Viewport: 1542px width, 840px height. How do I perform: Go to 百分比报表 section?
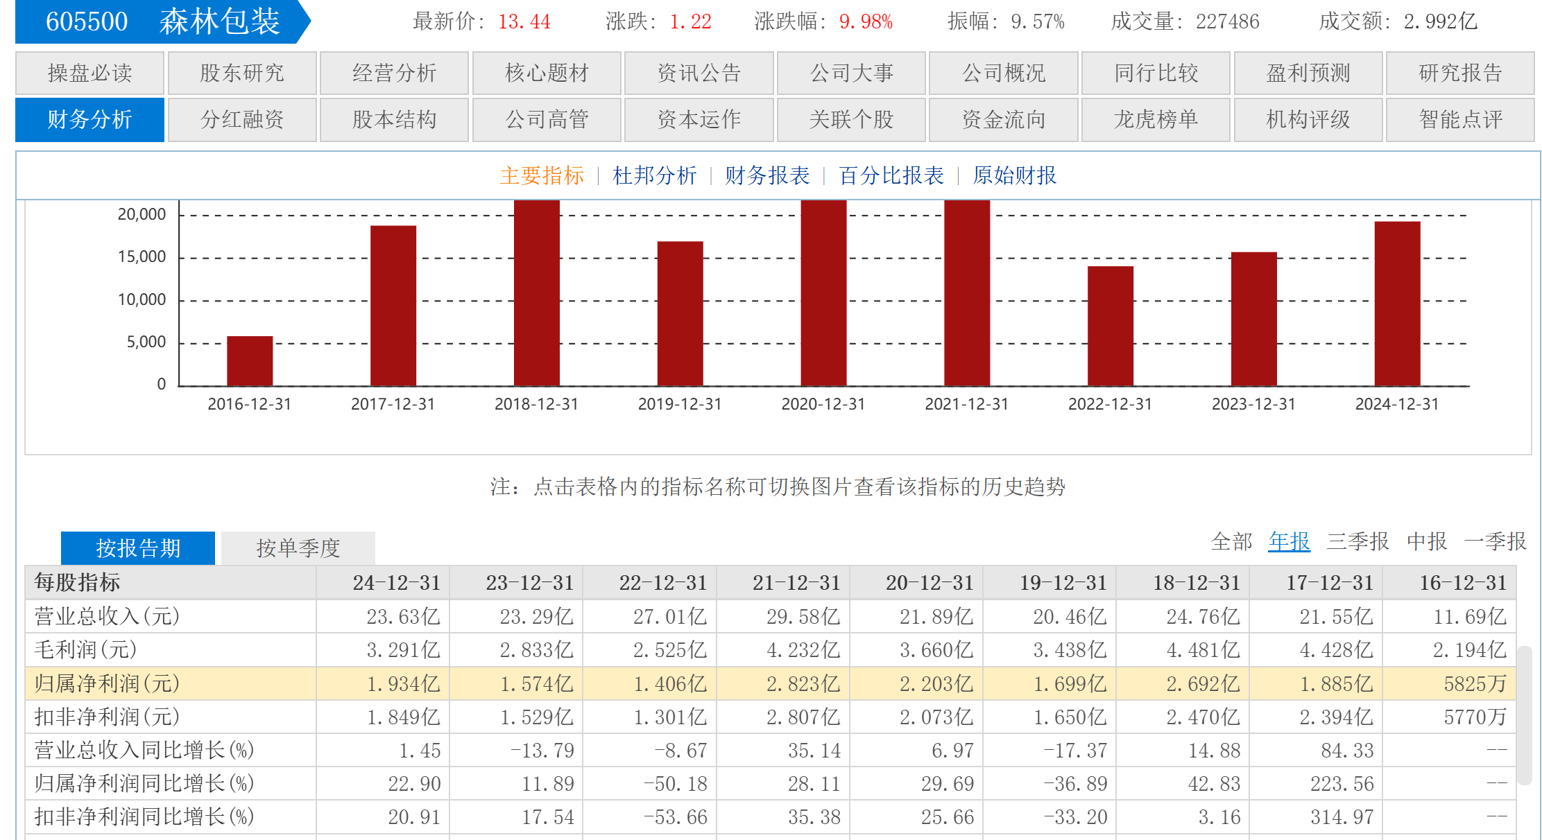tap(891, 175)
